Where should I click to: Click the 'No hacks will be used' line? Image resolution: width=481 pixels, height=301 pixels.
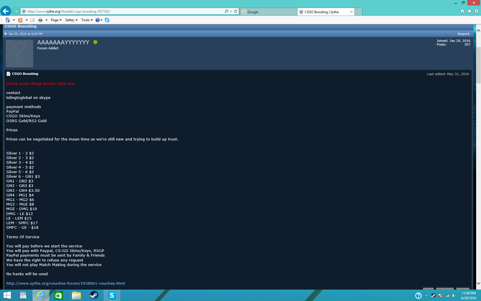pyautogui.click(x=27, y=274)
